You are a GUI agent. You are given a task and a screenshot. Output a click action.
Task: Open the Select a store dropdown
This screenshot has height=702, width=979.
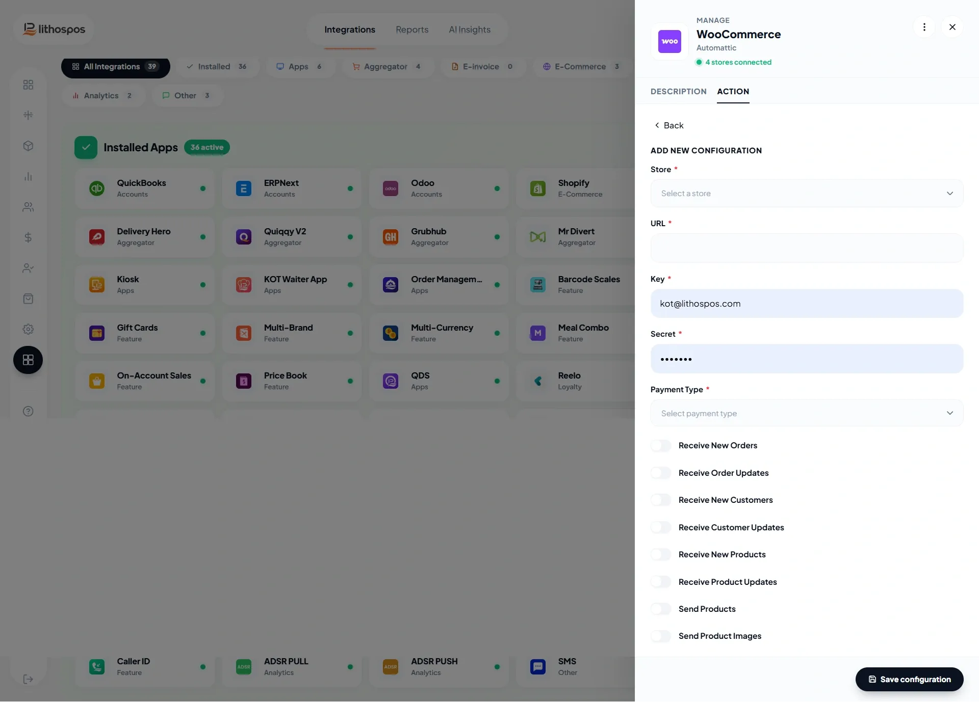point(807,194)
